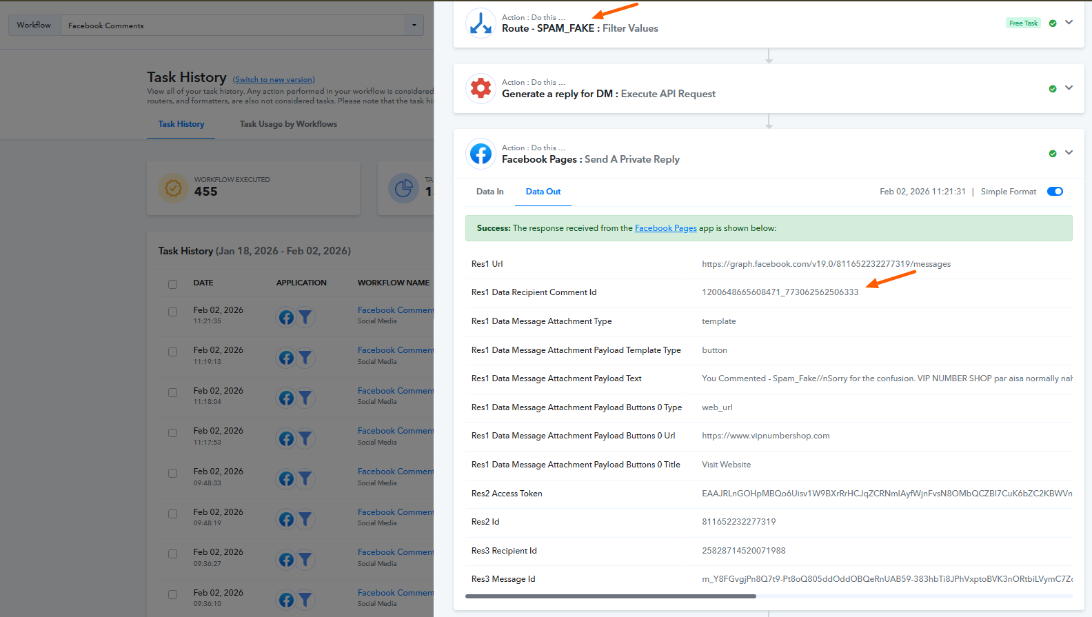Select checkbox for Feb 02 11:18:04 task
1092x617 pixels.
173,393
